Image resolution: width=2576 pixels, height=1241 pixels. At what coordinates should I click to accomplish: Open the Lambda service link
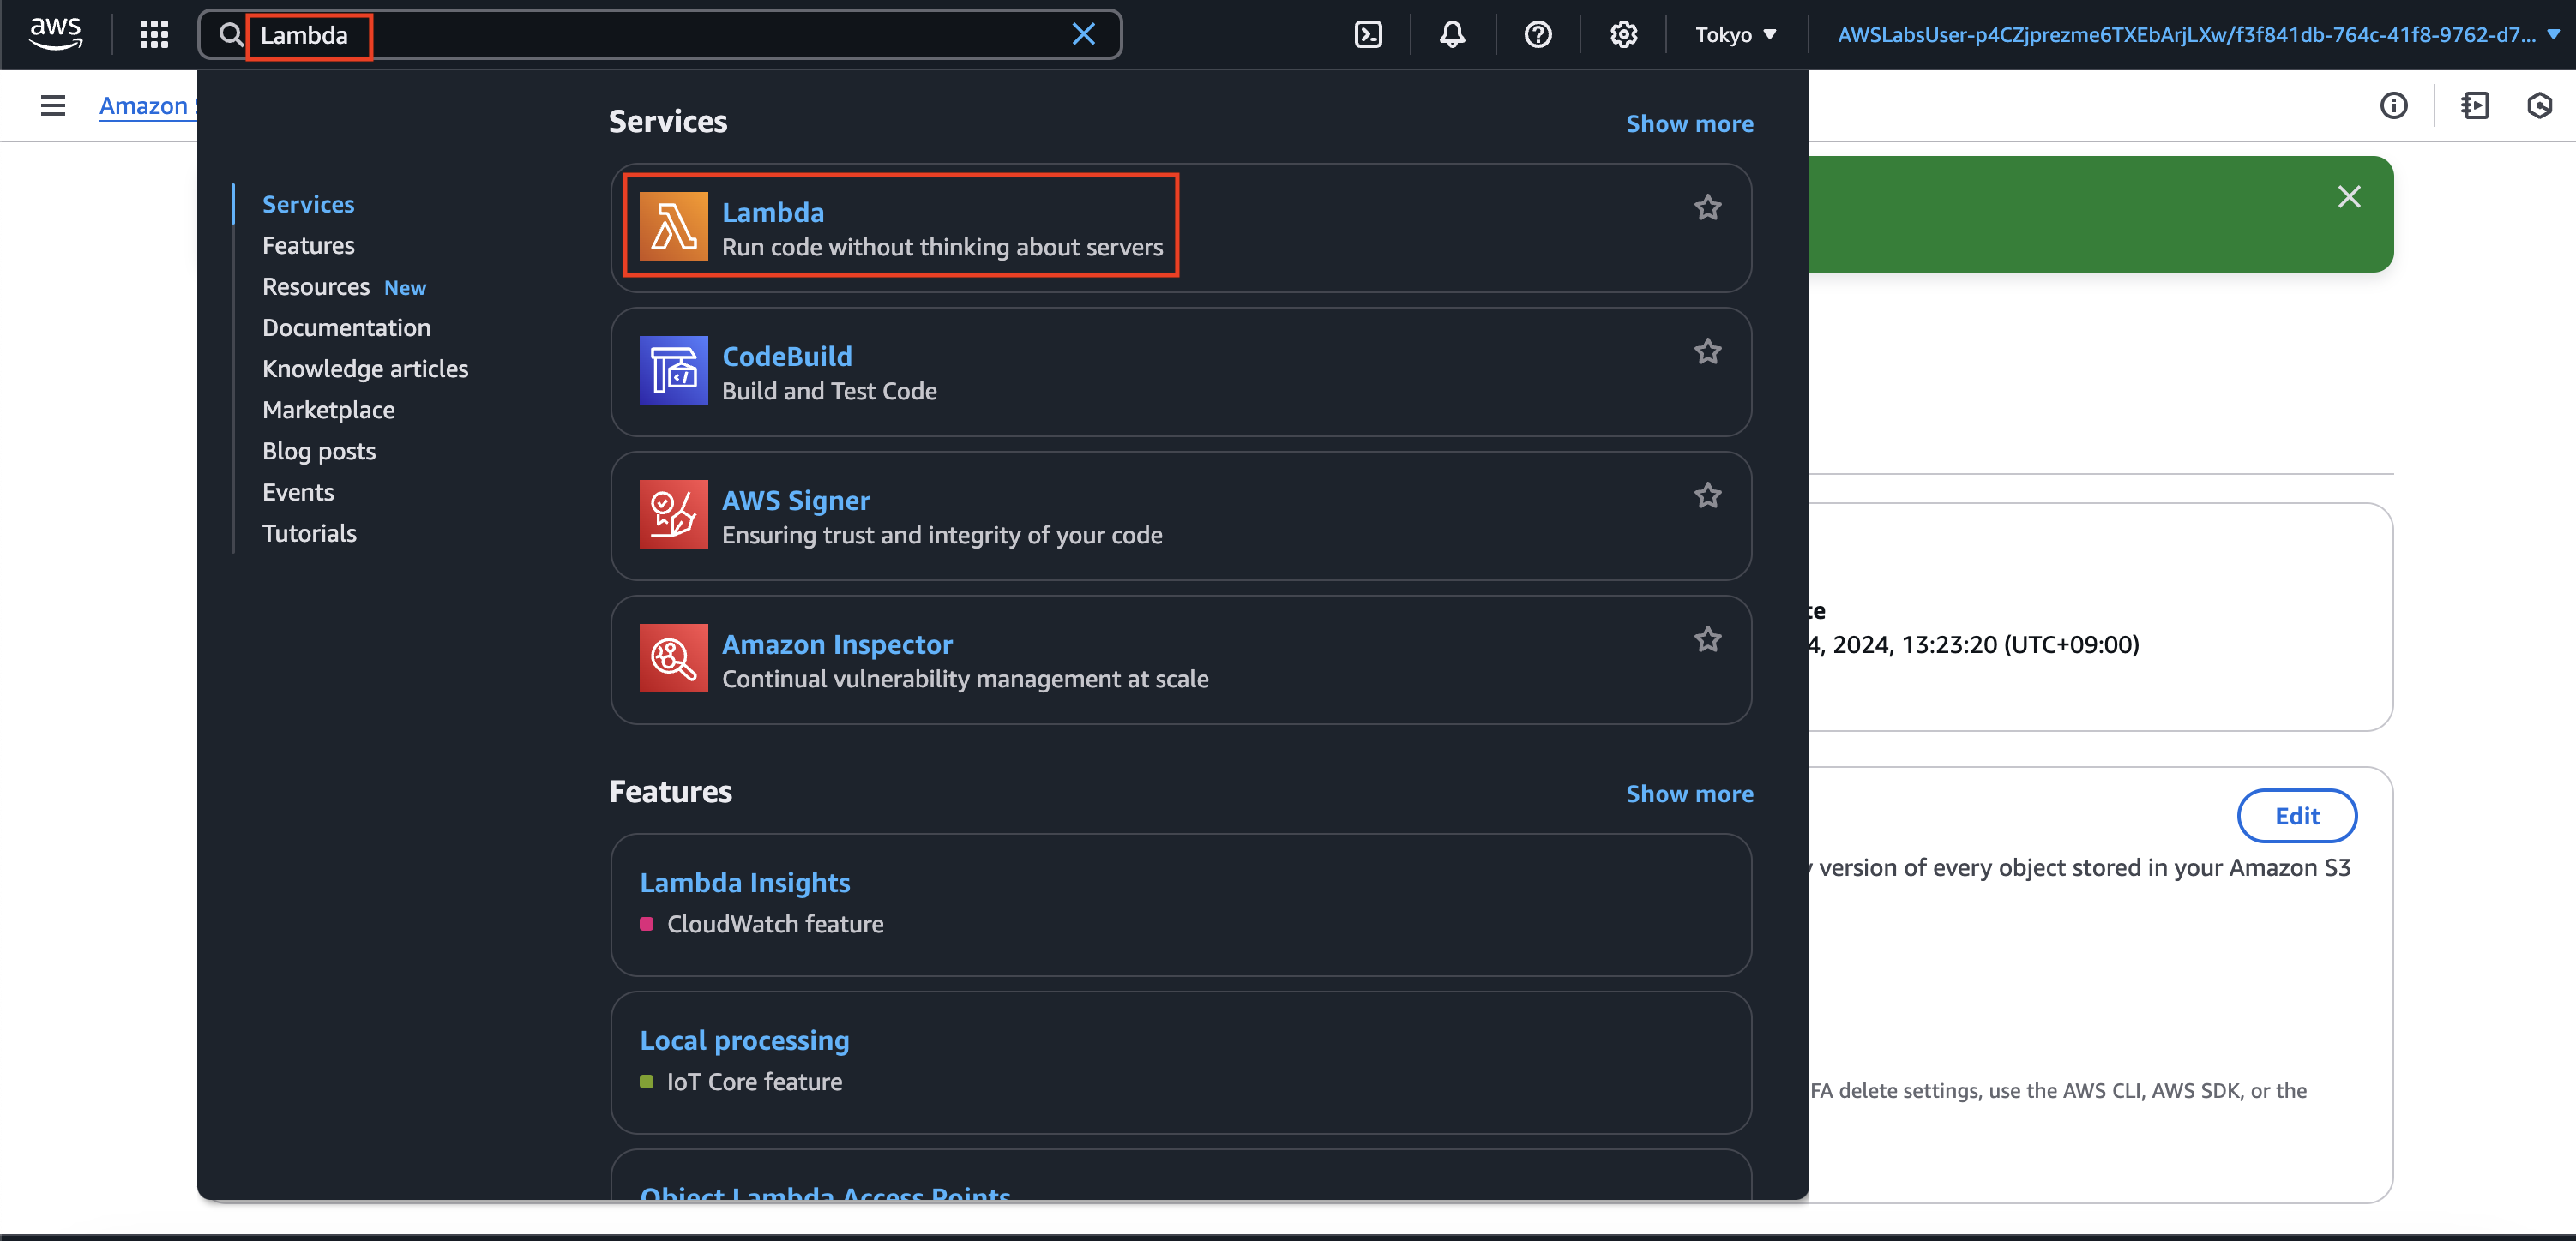click(x=773, y=212)
